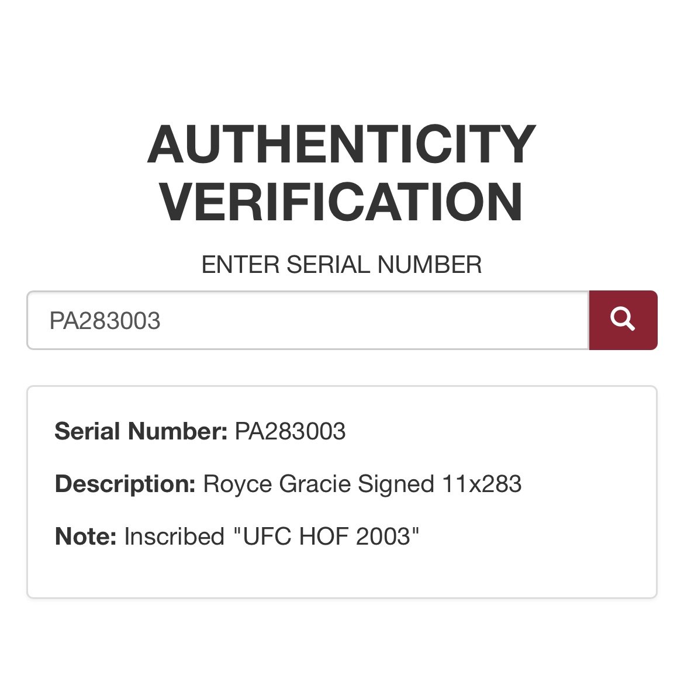Click the "ENTER SERIAL NUMBER" label
The image size is (684, 689).
click(x=341, y=265)
